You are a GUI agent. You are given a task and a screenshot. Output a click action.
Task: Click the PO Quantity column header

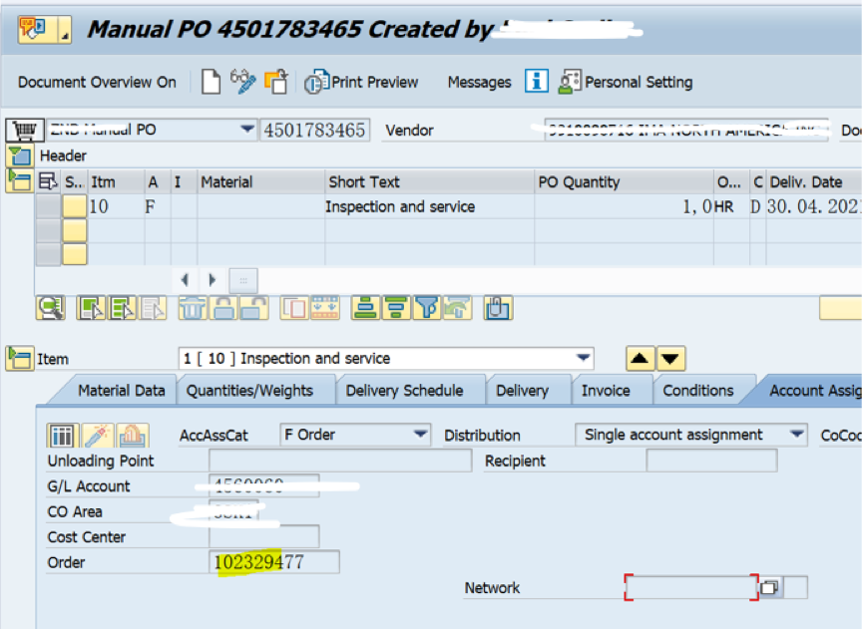(624, 181)
